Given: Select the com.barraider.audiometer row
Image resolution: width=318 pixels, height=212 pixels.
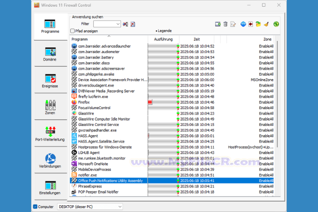Looking at the screenshot, I should pos(172,52).
